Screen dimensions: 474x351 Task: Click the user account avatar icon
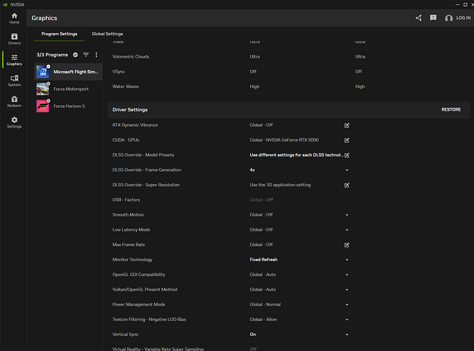point(449,18)
